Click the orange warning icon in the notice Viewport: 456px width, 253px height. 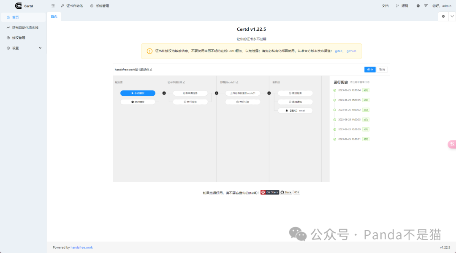[149, 51]
